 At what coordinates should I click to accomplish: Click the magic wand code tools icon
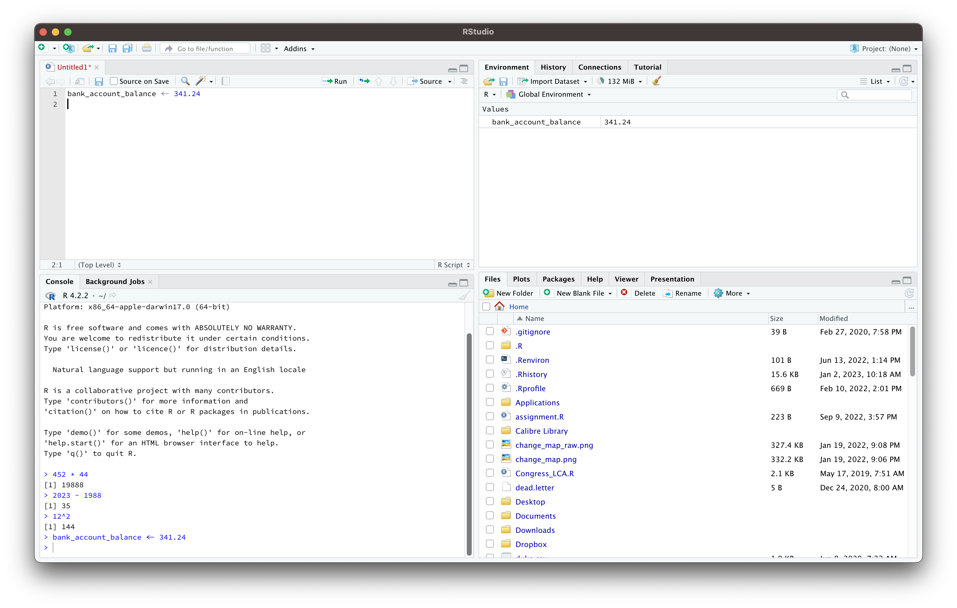tap(201, 81)
